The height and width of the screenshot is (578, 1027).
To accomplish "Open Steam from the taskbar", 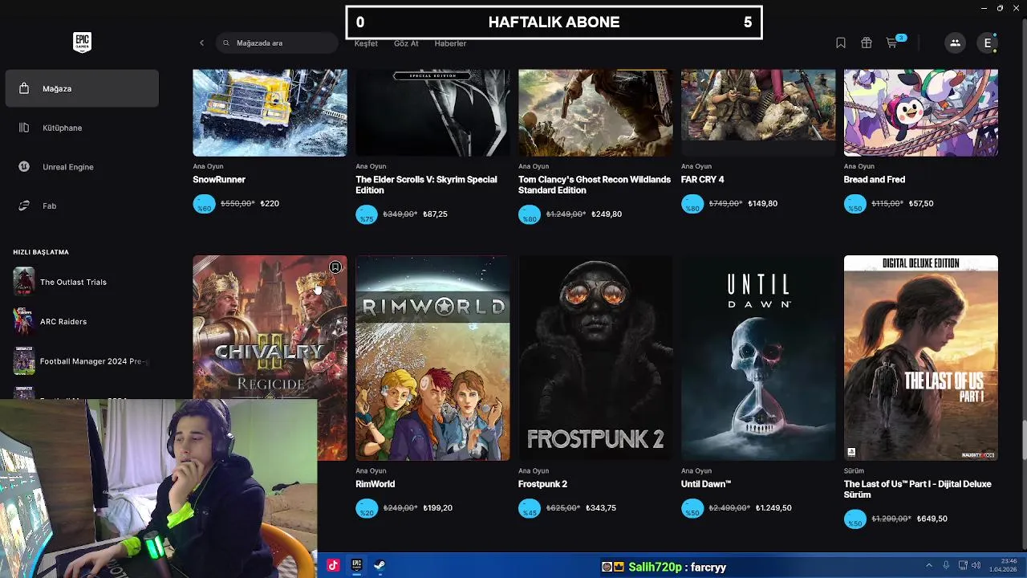I will (380, 566).
